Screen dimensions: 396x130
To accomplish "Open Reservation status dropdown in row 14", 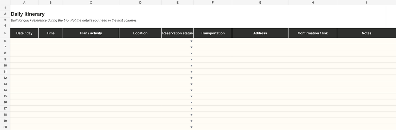I will coord(191,90).
